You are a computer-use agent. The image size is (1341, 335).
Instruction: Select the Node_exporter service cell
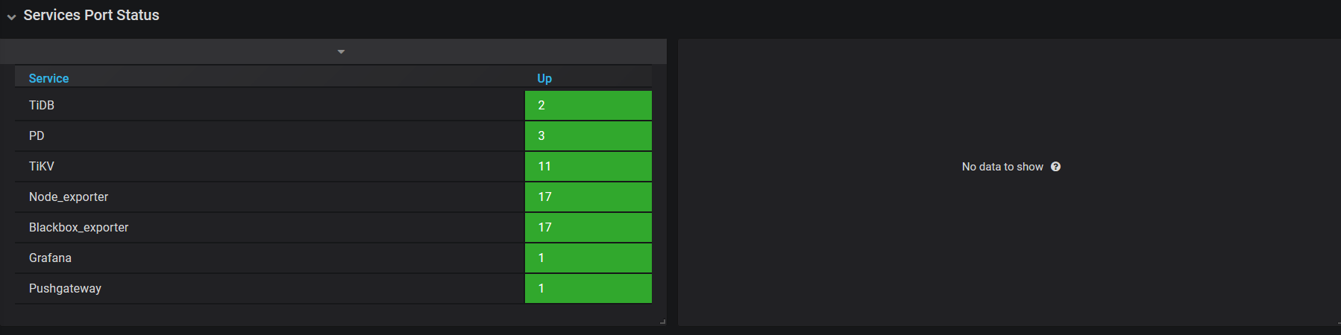[x=69, y=197]
